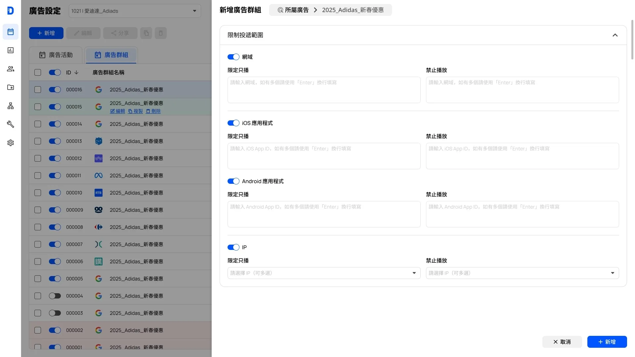Click the ID sort arrow in table header
Viewport: 635px width, 357px height.
76,72
